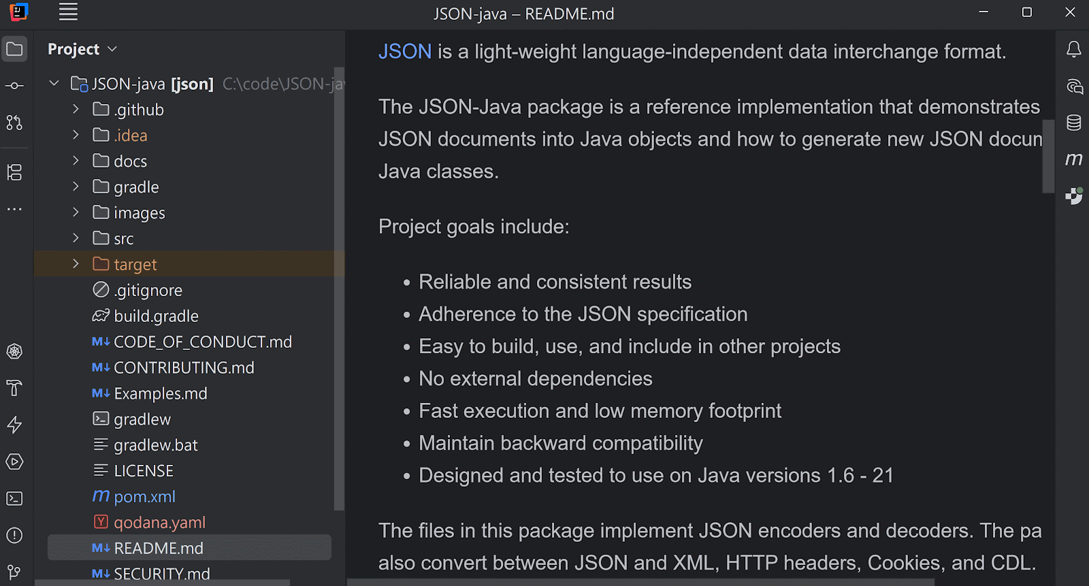
Task: Expand the .idea folder
Action: 76,135
